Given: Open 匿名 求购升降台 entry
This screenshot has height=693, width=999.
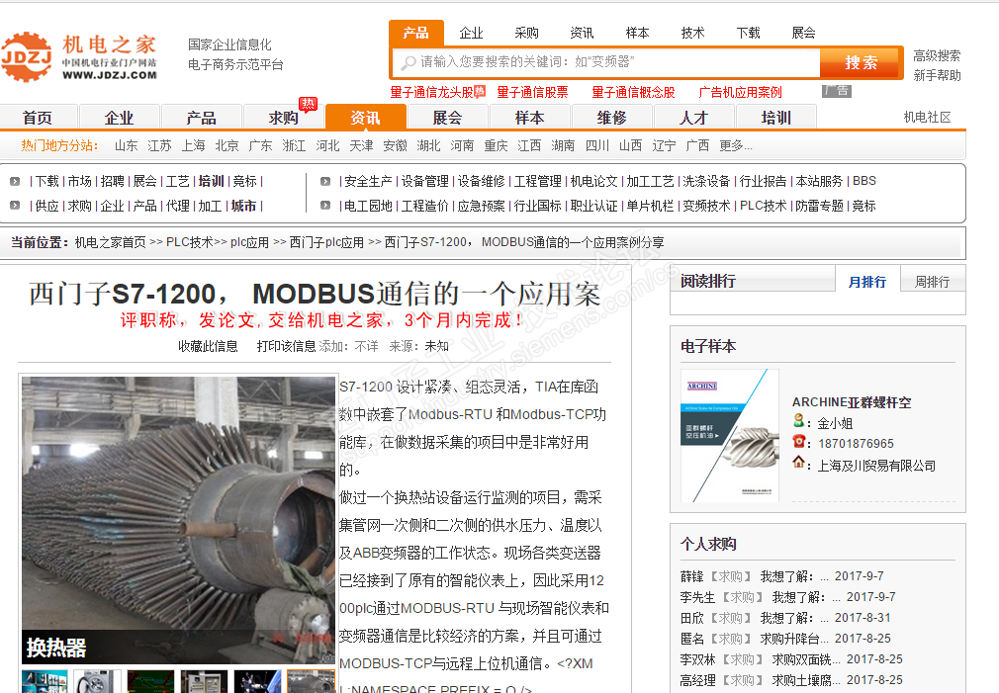Looking at the screenshot, I should (x=785, y=639).
